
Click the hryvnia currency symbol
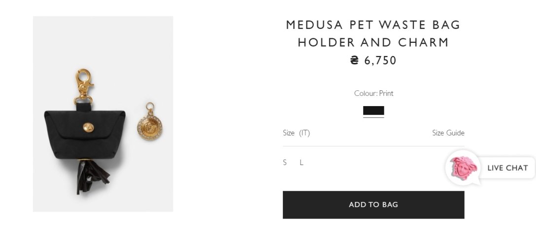355,60
